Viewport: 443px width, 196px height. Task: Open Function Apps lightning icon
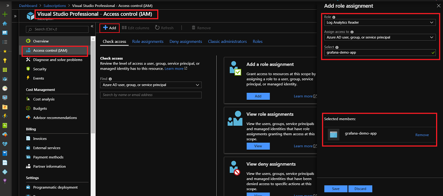coord(5,116)
